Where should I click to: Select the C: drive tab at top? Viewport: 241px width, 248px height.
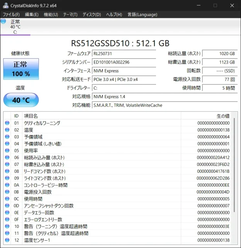tap(15, 27)
